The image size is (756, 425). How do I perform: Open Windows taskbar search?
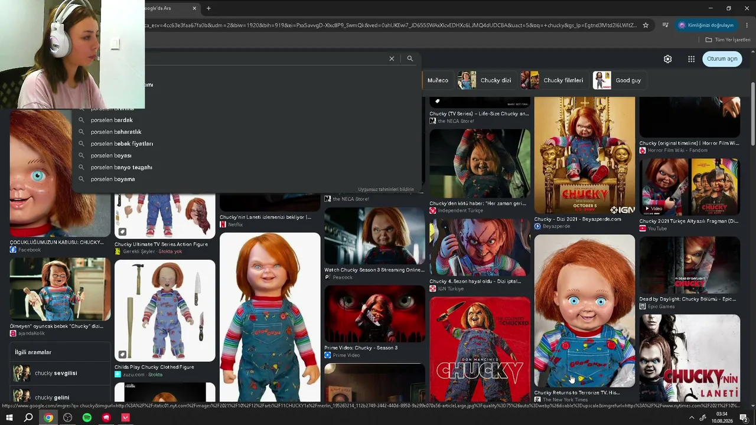tap(28, 418)
